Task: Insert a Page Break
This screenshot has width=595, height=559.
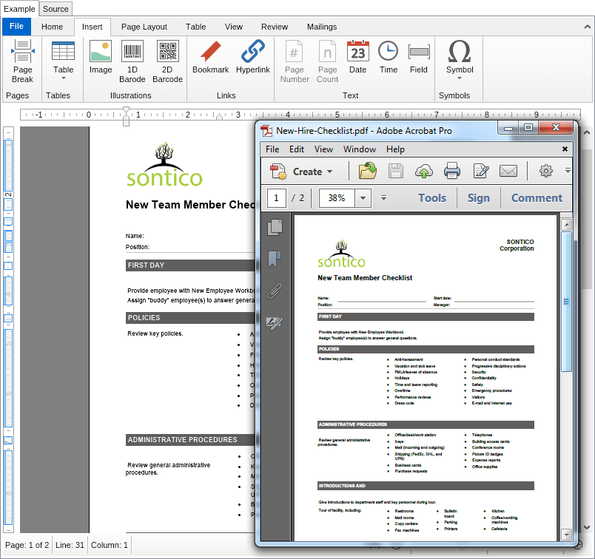Action: (22, 61)
